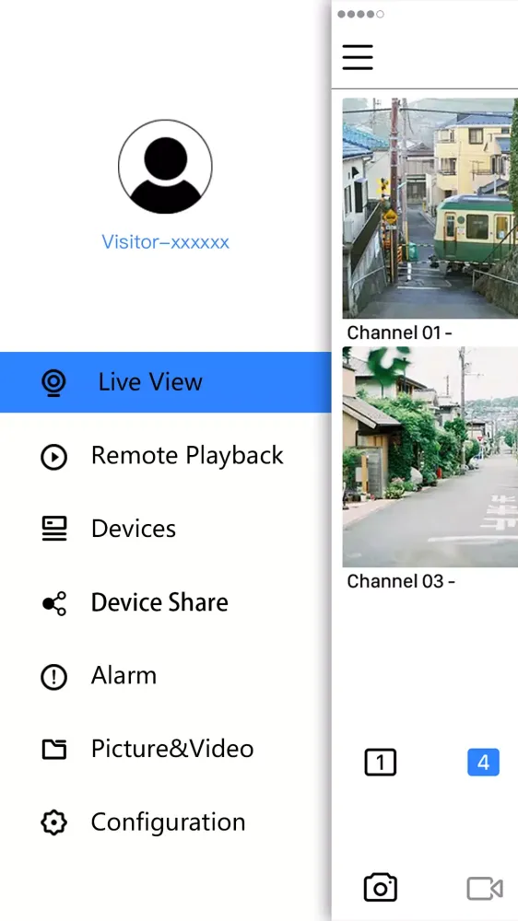Image resolution: width=518 pixels, height=921 pixels.
Task: Click the Configuration gear icon
Action: (x=53, y=822)
